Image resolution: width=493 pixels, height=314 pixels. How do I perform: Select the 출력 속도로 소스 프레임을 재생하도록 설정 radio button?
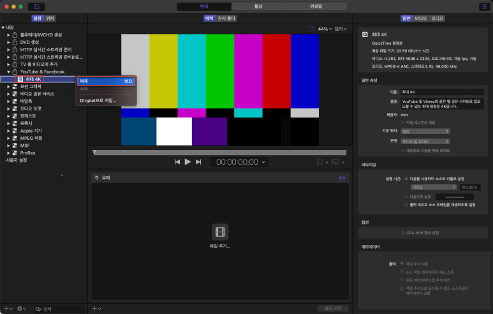point(406,205)
